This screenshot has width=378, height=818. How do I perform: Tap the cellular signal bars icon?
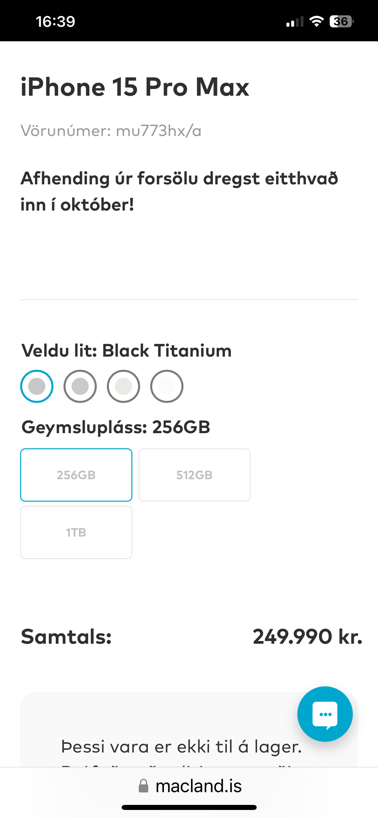[295, 21]
